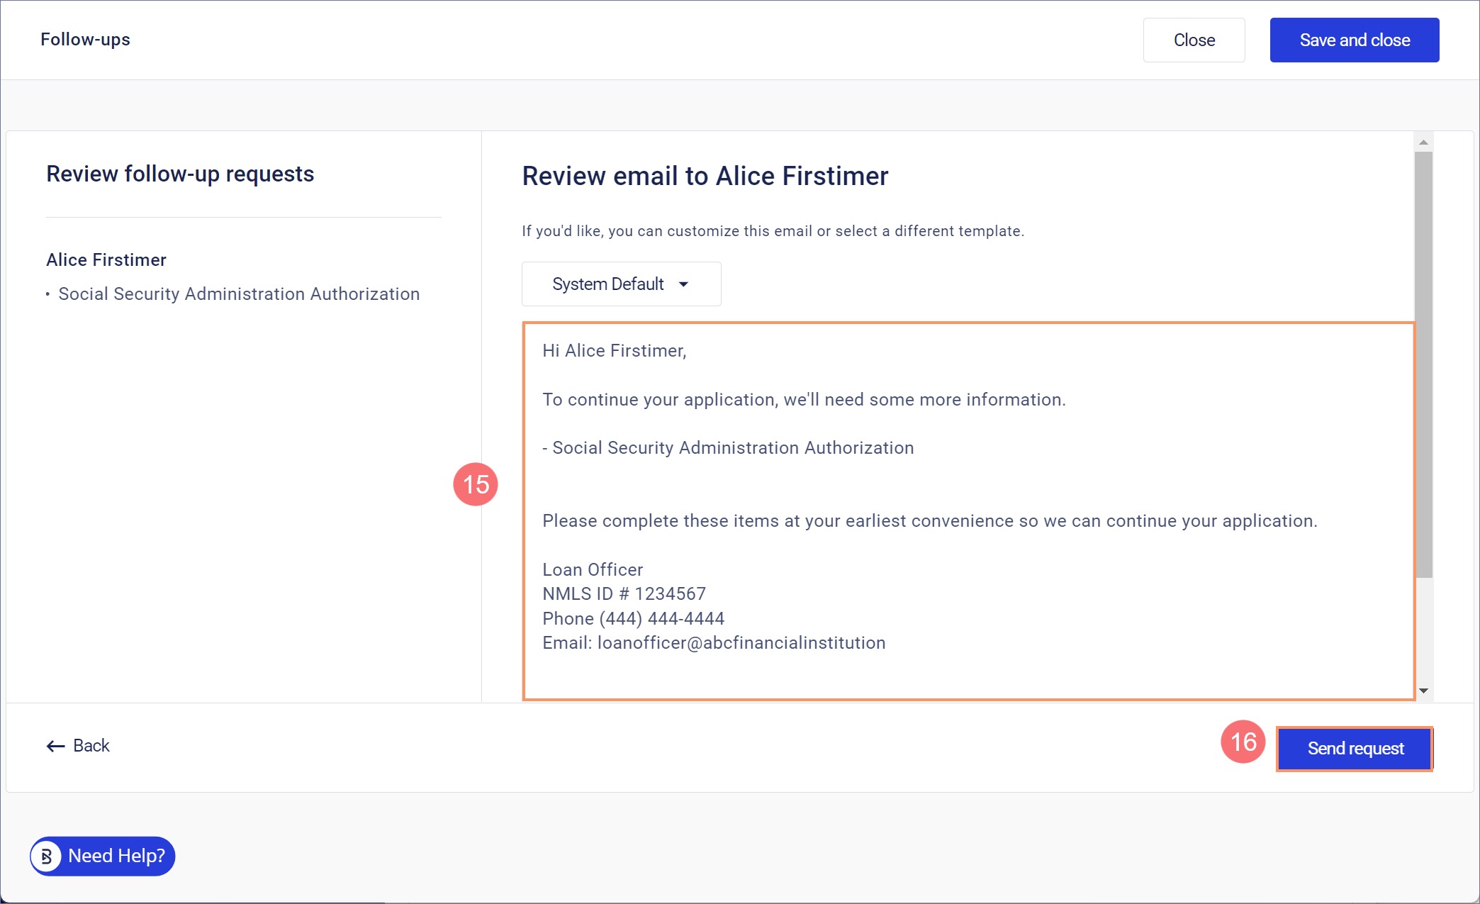Click the Close button in header
Screen dimensions: 1480x904
[1194, 40]
